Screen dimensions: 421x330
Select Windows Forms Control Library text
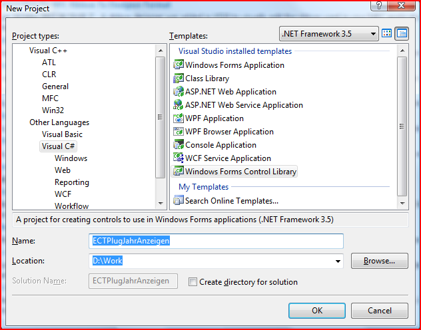pyautogui.click(x=241, y=171)
